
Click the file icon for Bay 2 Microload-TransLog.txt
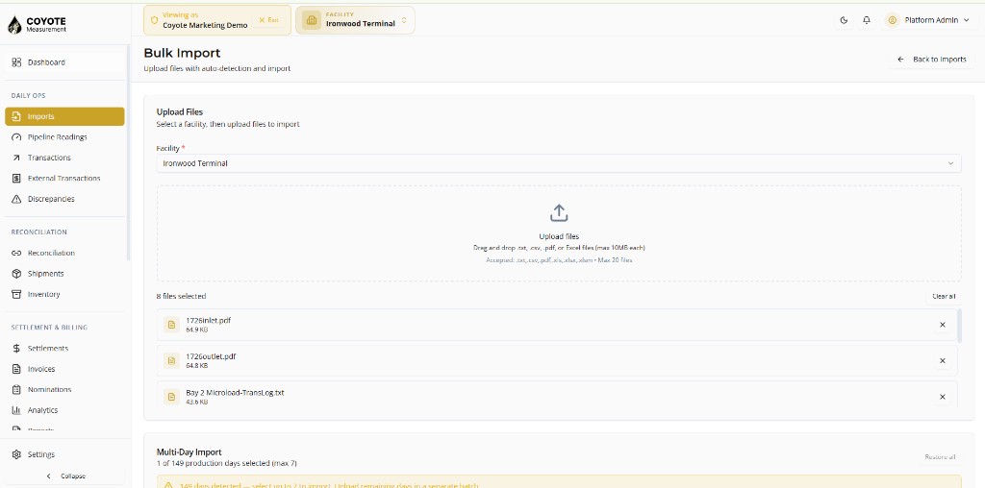tap(171, 397)
